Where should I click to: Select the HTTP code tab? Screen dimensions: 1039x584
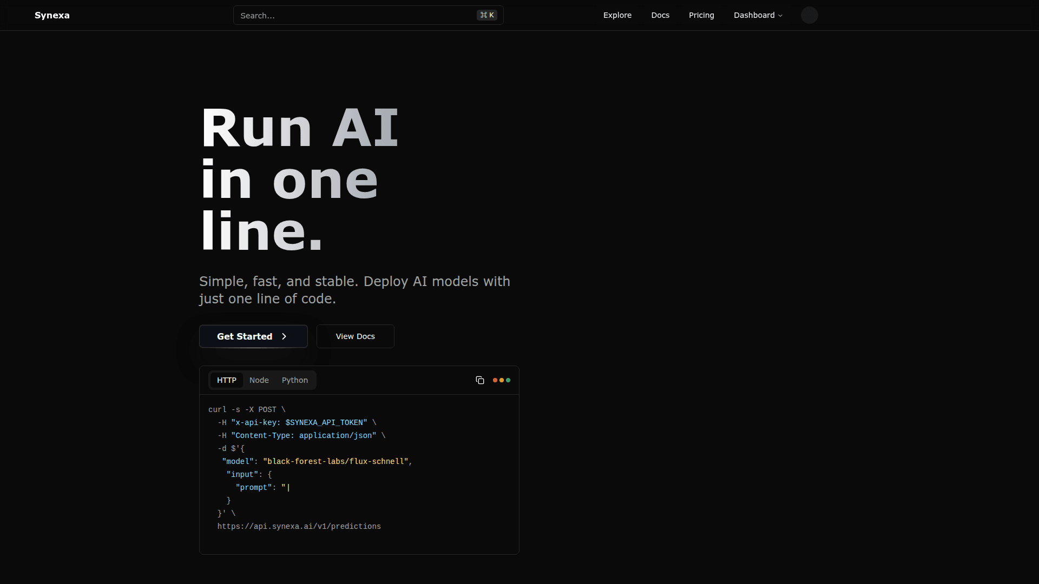coord(226,380)
